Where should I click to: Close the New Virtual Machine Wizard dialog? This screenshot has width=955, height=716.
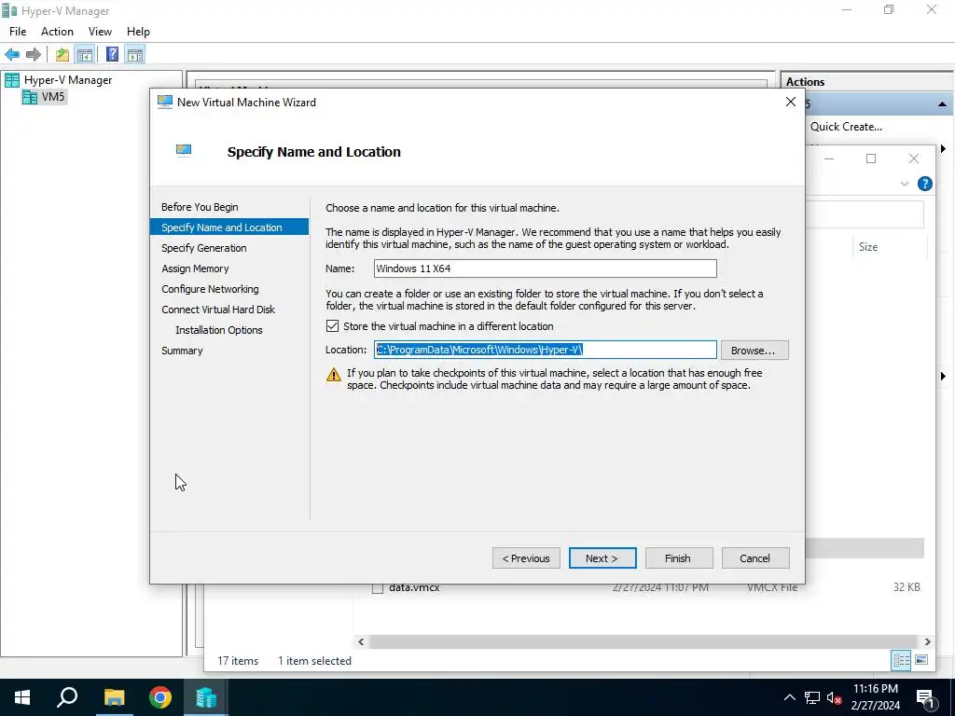click(x=791, y=103)
